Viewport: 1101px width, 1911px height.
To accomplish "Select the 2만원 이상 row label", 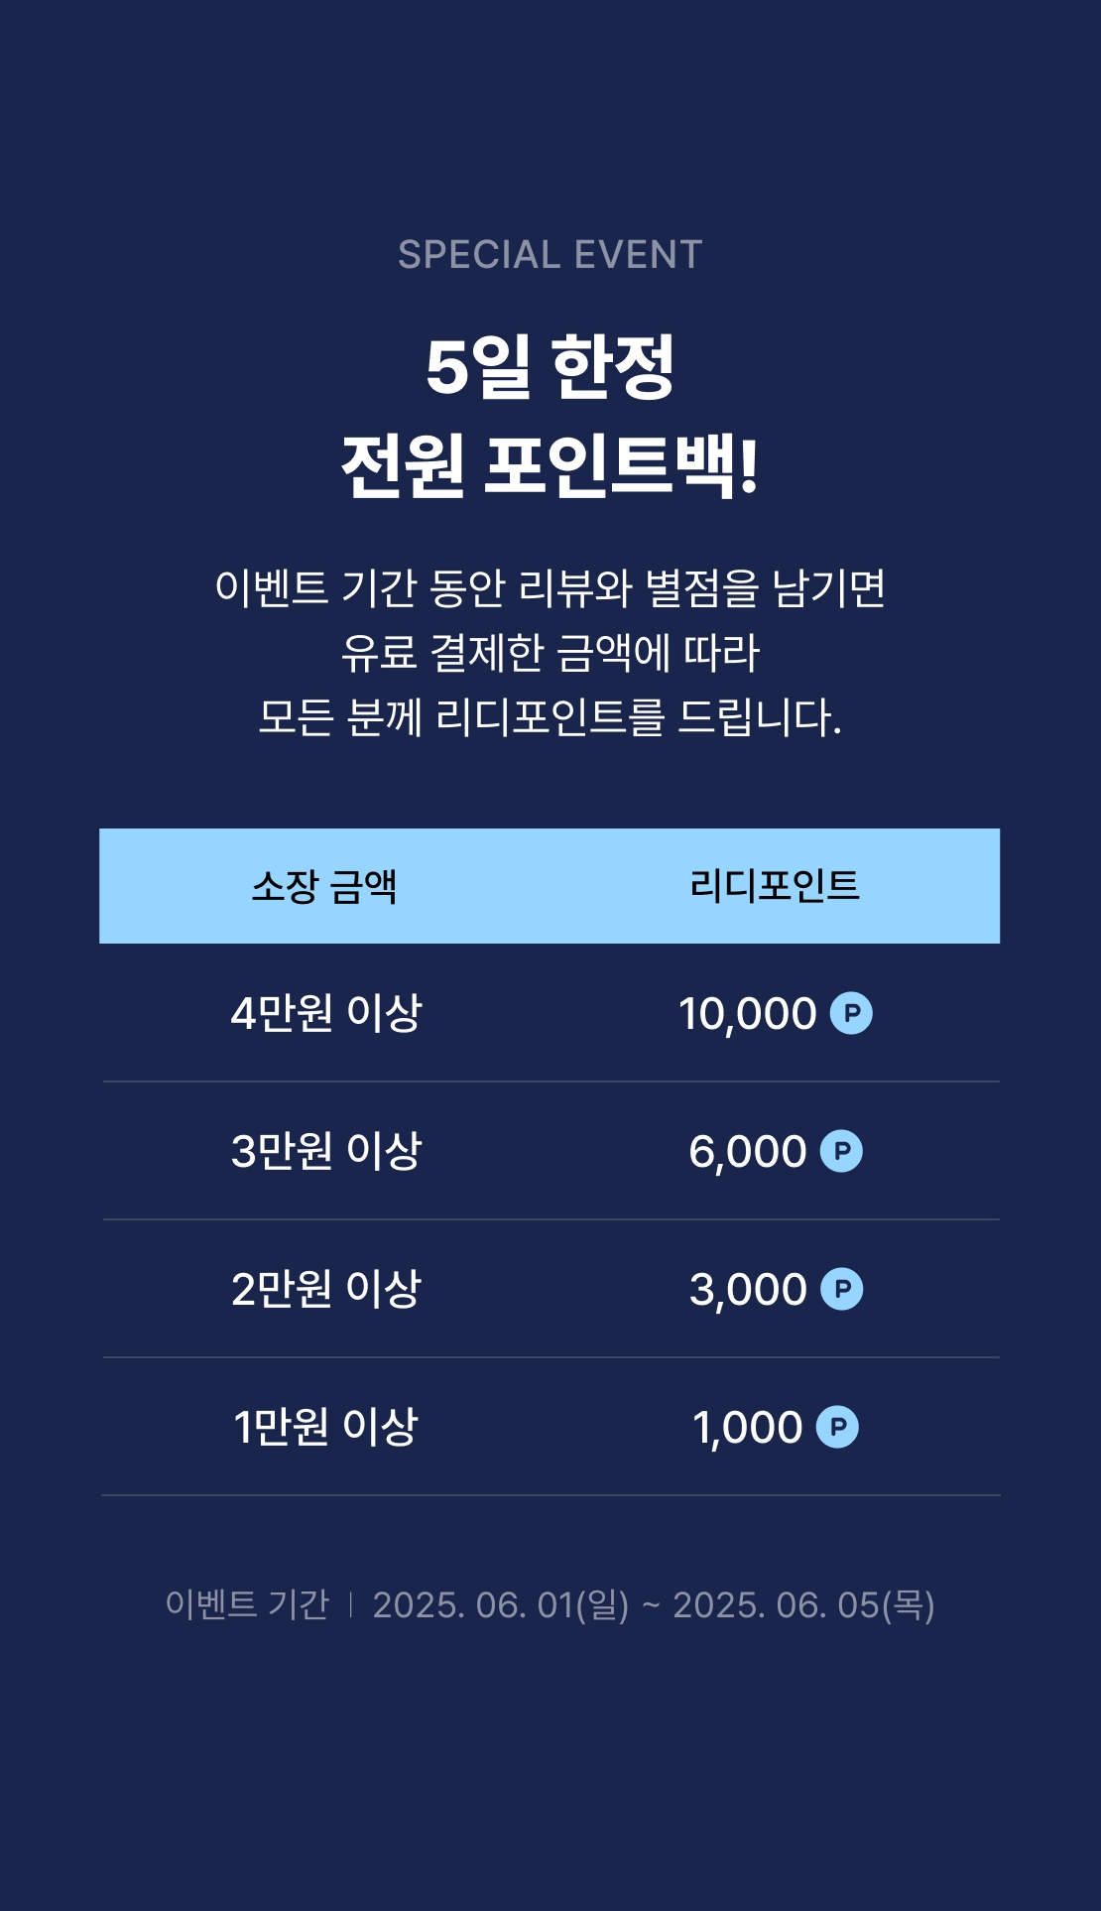I will coord(326,1289).
